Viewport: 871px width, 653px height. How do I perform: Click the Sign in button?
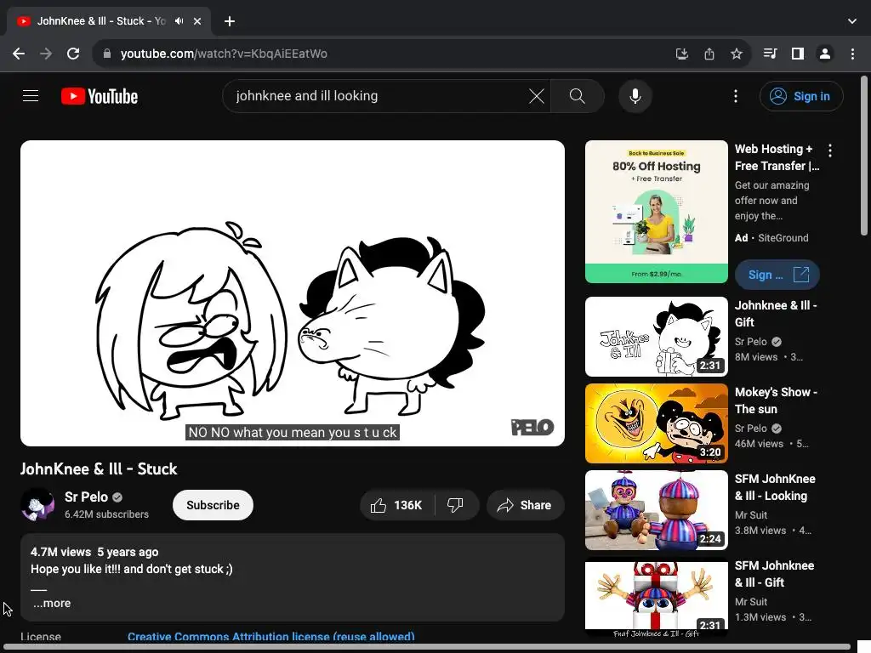(x=801, y=96)
